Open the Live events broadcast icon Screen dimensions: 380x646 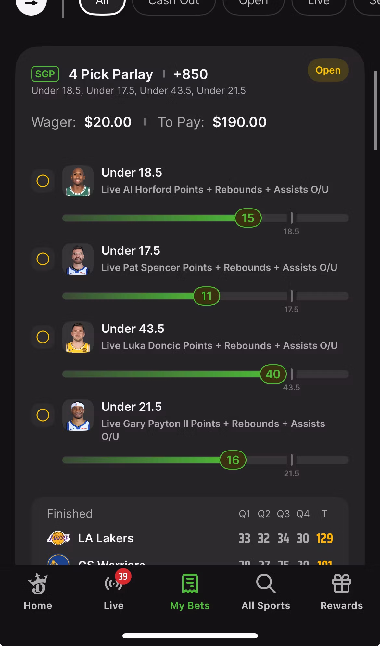click(x=114, y=584)
